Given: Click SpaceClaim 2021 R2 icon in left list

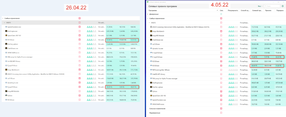Looking at the screenshot, I should (6, 35).
